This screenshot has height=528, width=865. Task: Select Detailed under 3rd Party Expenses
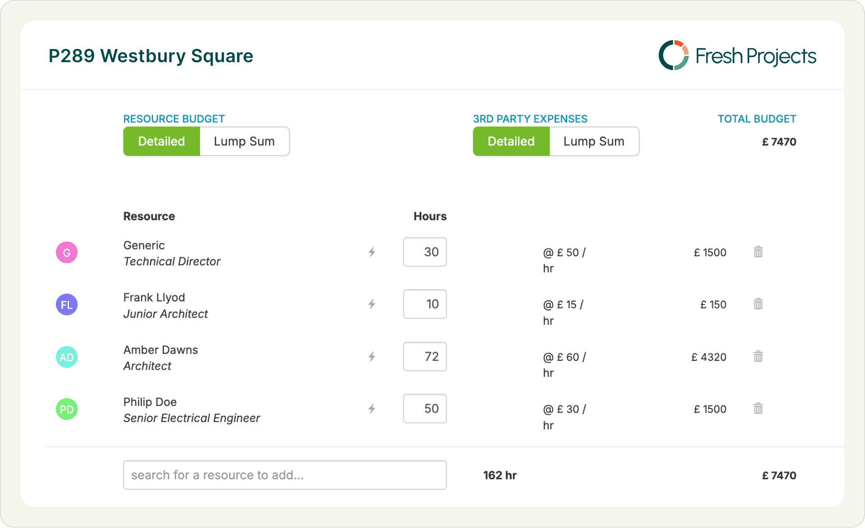pyautogui.click(x=511, y=141)
